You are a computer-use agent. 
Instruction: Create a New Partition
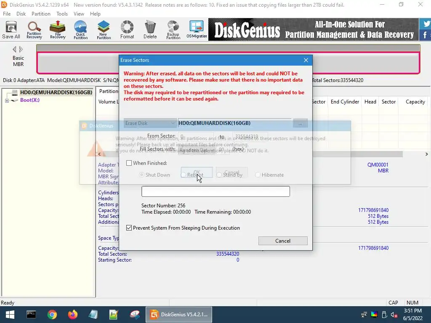click(x=104, y=30)
